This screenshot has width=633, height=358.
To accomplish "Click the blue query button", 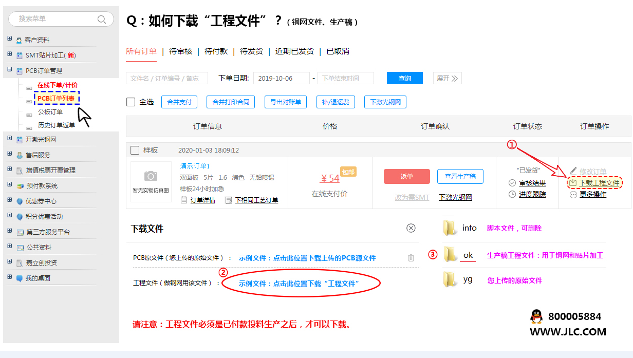I will click(405, 78).
